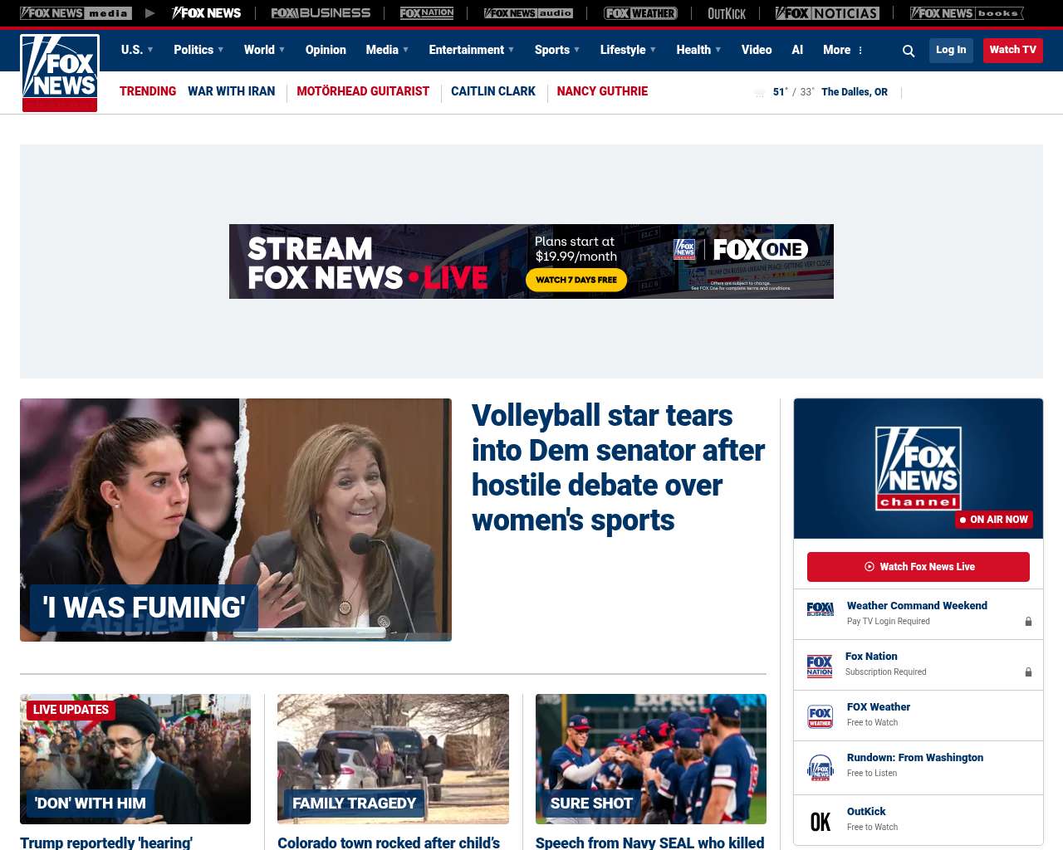Expand the Sports navigation dropdown

click(557, 50)
